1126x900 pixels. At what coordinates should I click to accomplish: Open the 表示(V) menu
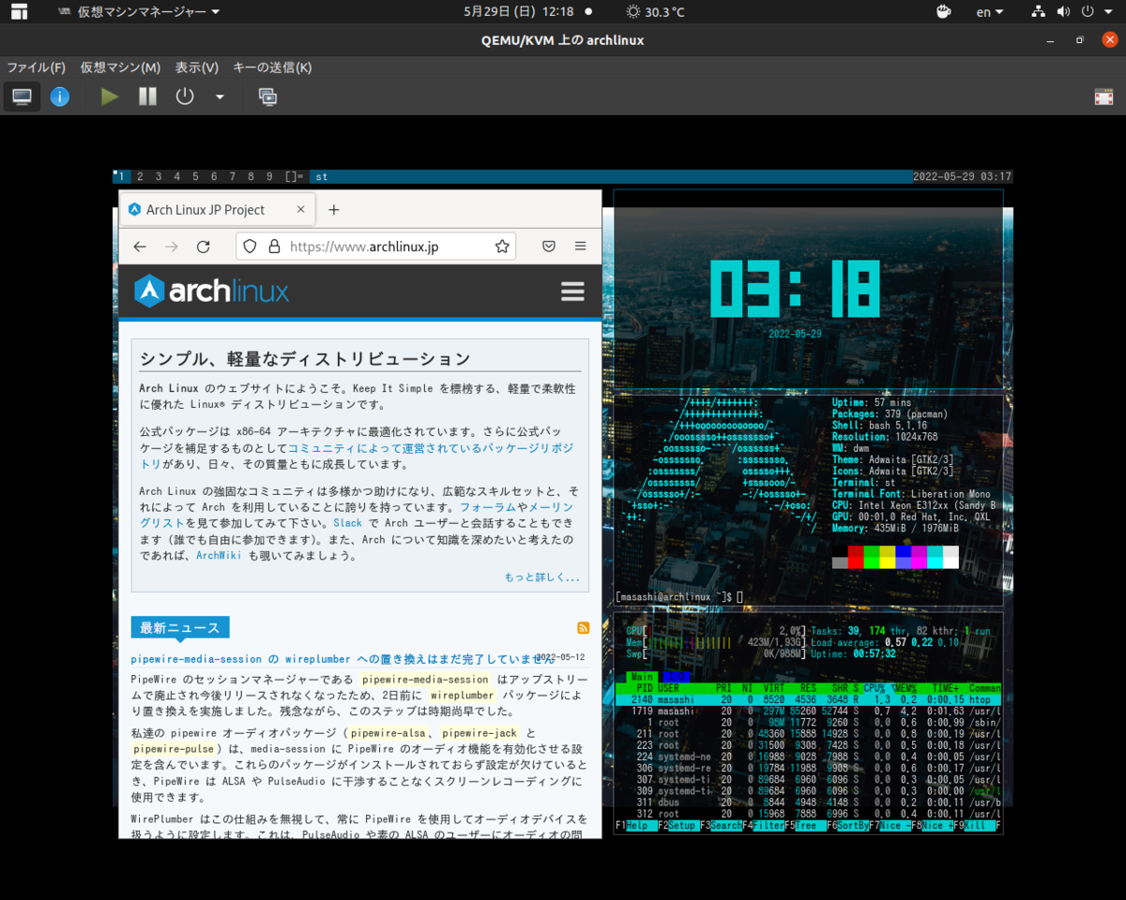click(197, 67)
